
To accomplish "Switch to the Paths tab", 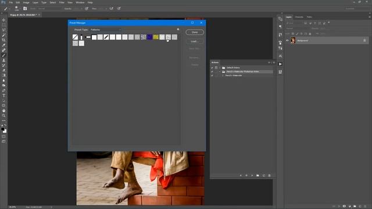I will [309, 17].
